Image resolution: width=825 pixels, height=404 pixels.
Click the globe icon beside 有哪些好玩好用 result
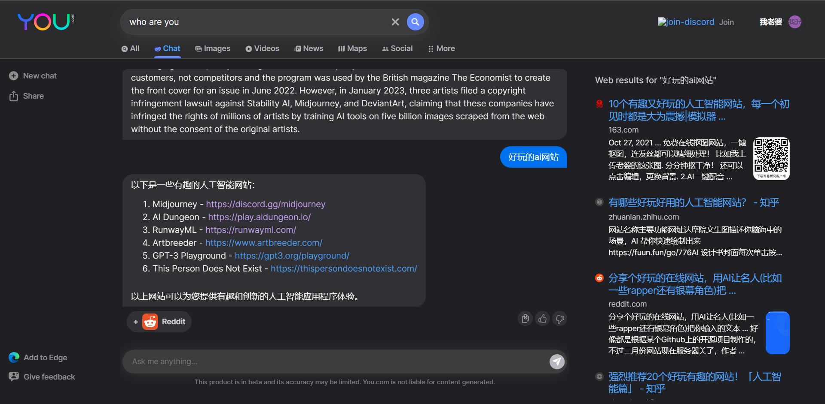click(599, 202)
